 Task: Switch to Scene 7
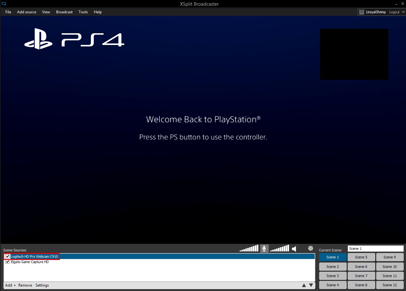click(x=361, y=276)
